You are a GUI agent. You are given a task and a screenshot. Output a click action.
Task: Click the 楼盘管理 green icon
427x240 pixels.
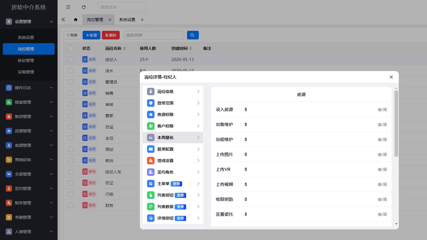point(9,102)
